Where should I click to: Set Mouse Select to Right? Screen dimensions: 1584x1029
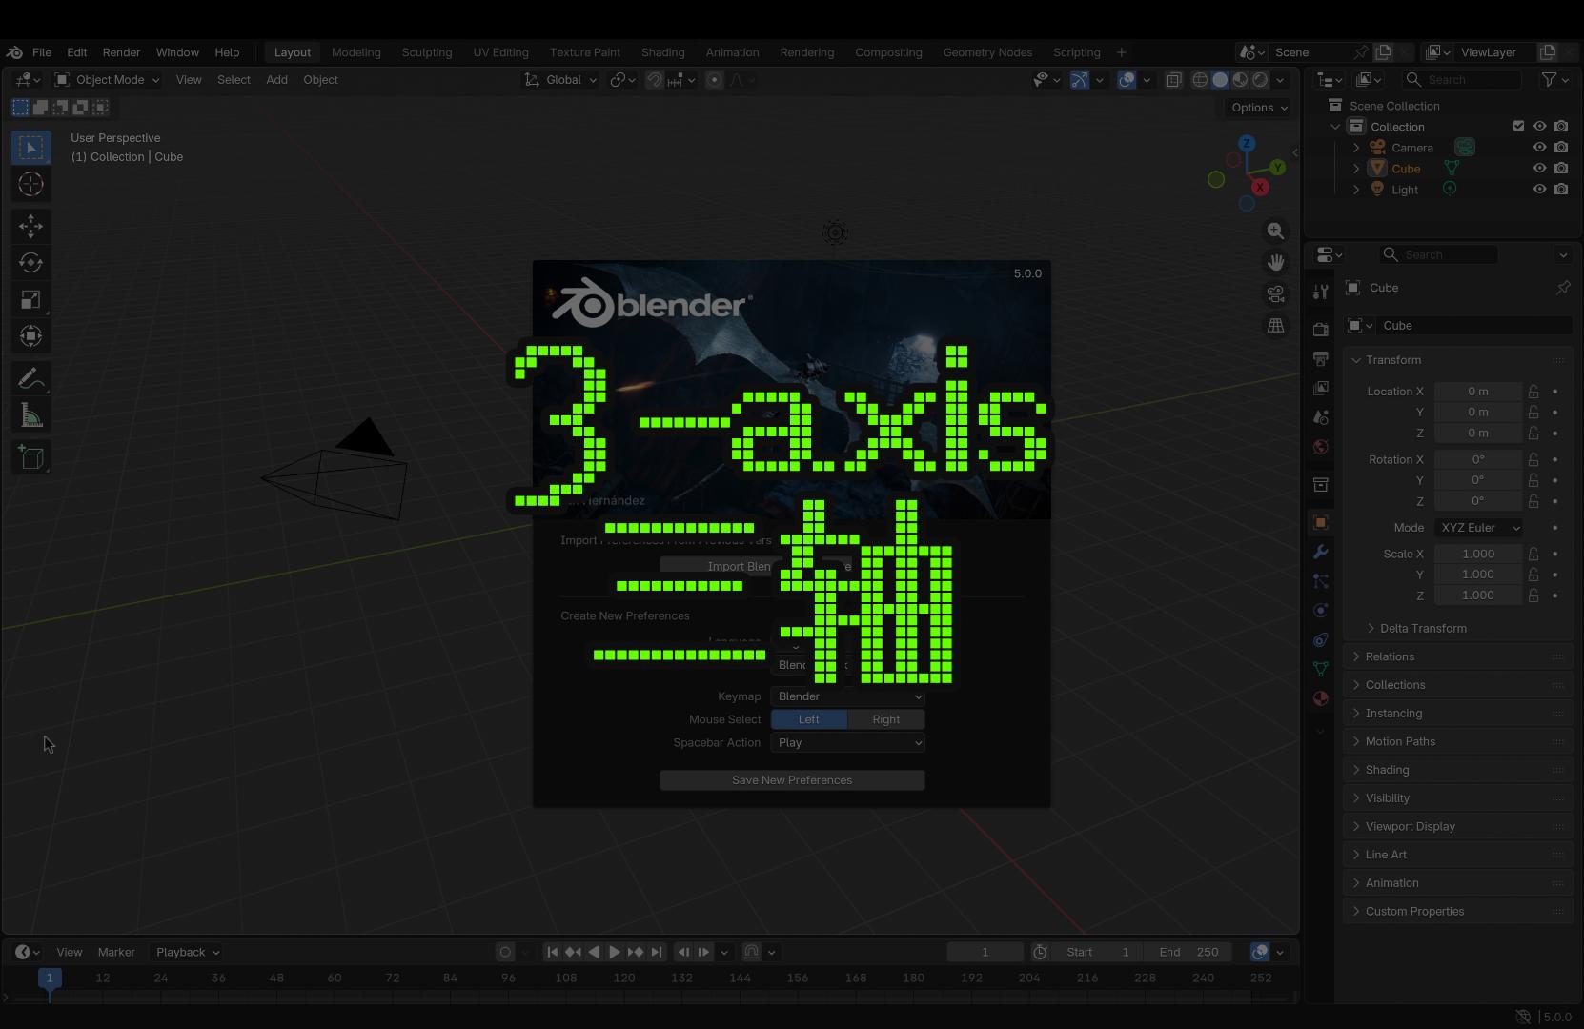click(886, 720)
